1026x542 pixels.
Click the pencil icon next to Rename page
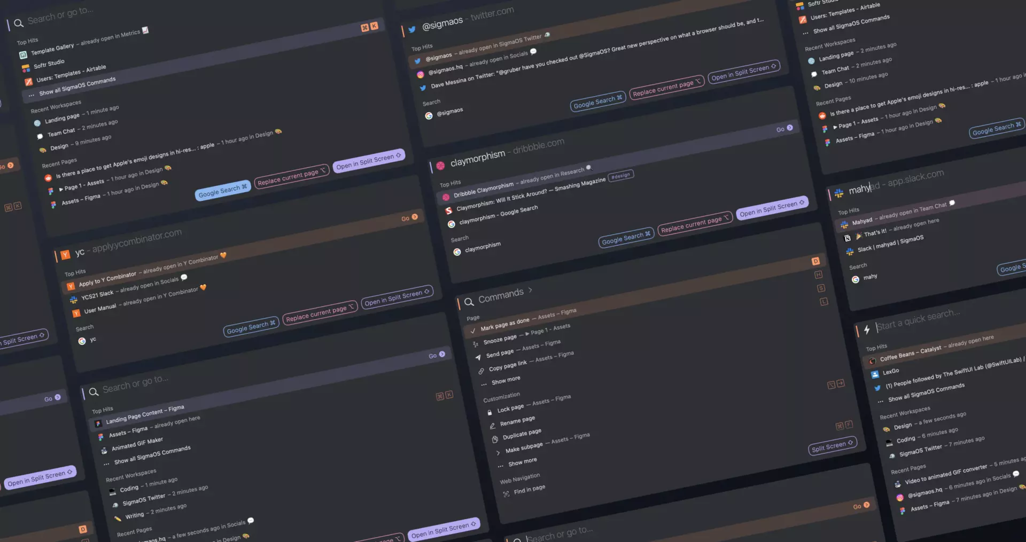click(x=492, y=426)
